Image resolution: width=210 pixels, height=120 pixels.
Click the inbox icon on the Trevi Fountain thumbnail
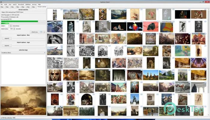tap(77, 9)
